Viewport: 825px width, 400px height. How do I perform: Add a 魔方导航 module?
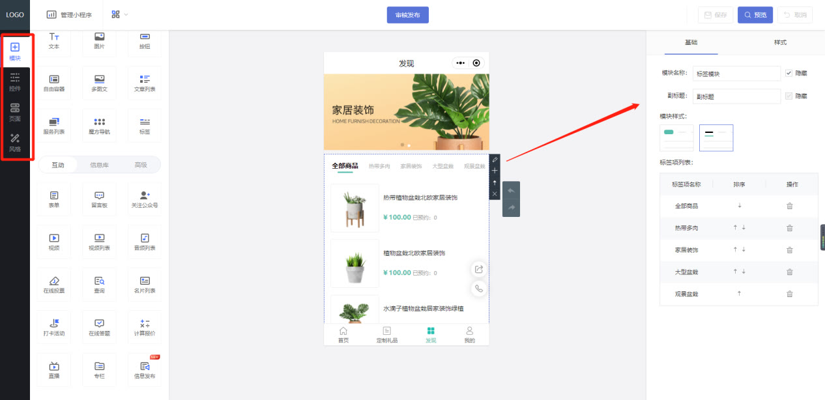coord(99,126)
